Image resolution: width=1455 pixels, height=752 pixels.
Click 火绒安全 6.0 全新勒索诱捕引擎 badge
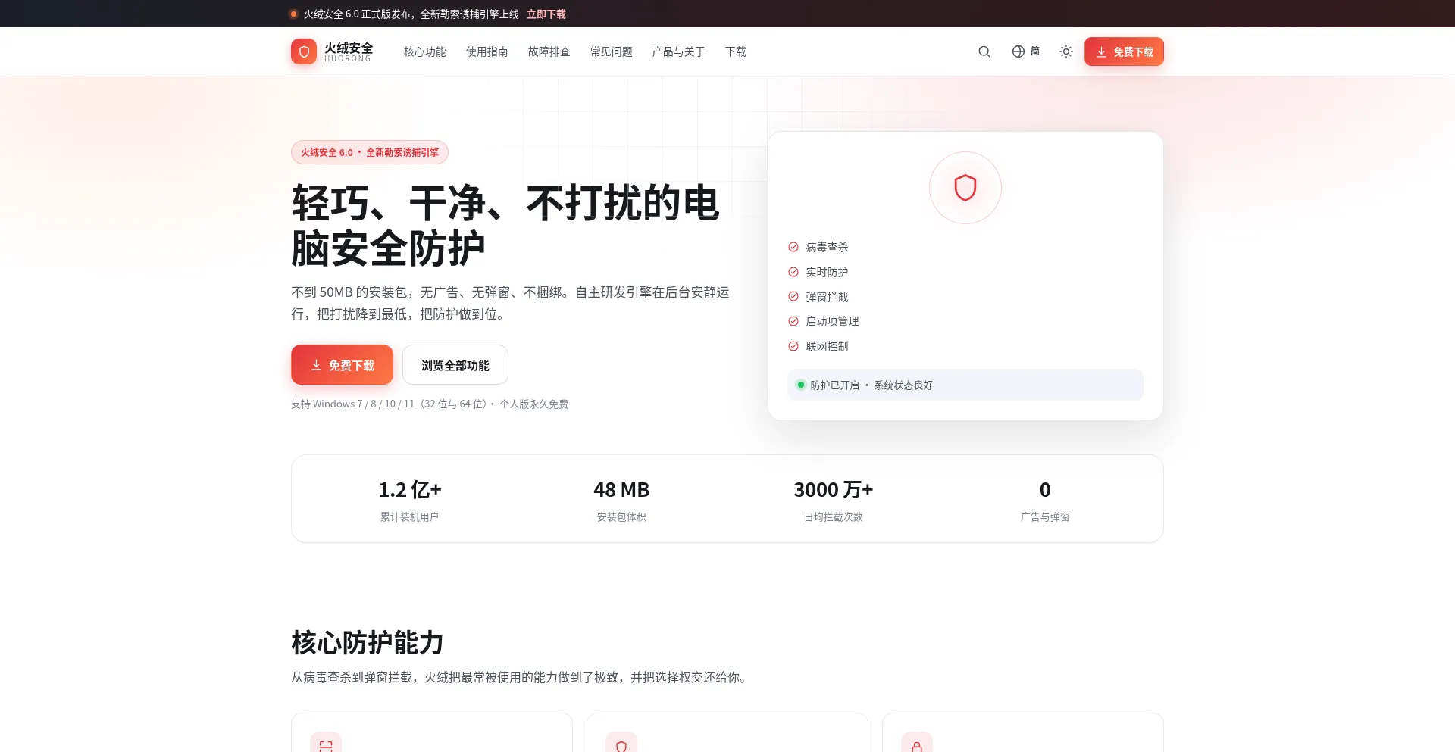tap(370, 152)
